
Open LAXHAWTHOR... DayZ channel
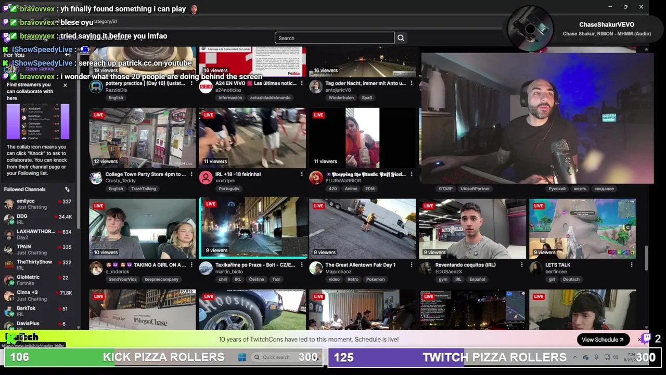click(x=39, y=234)
